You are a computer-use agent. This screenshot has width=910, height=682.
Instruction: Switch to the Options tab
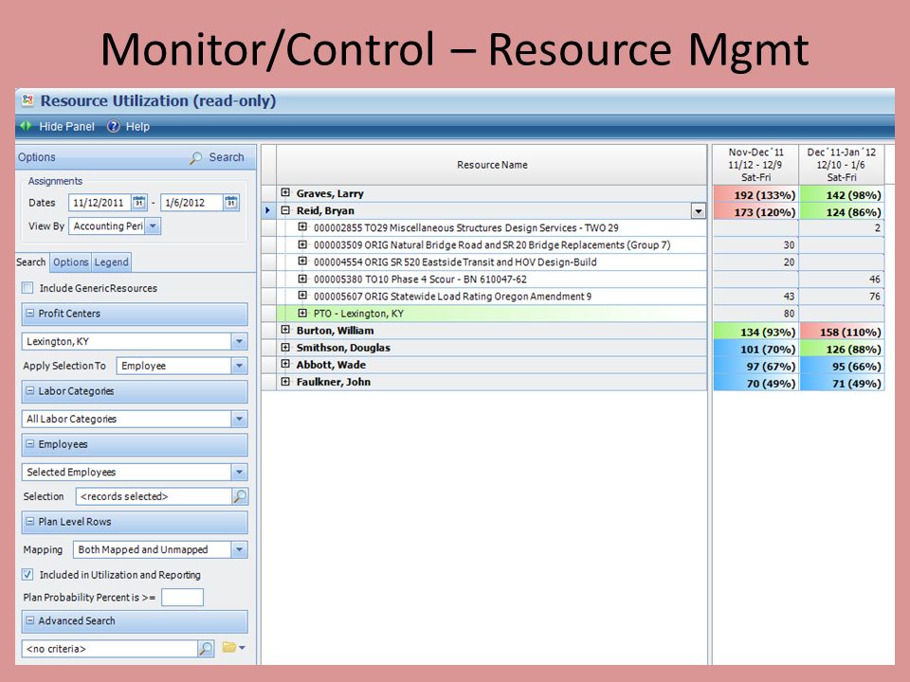71,262
